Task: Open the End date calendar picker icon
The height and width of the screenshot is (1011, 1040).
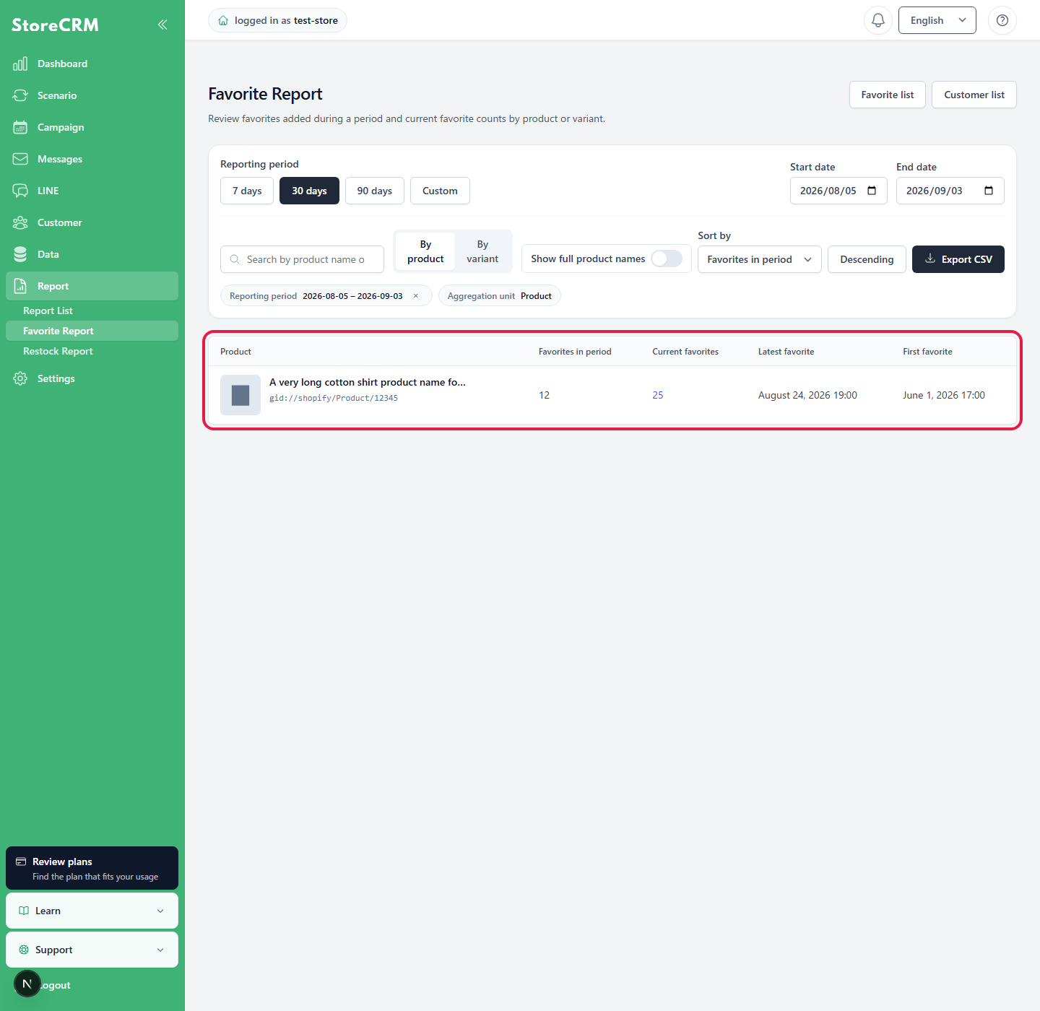Action: (989, 191)
